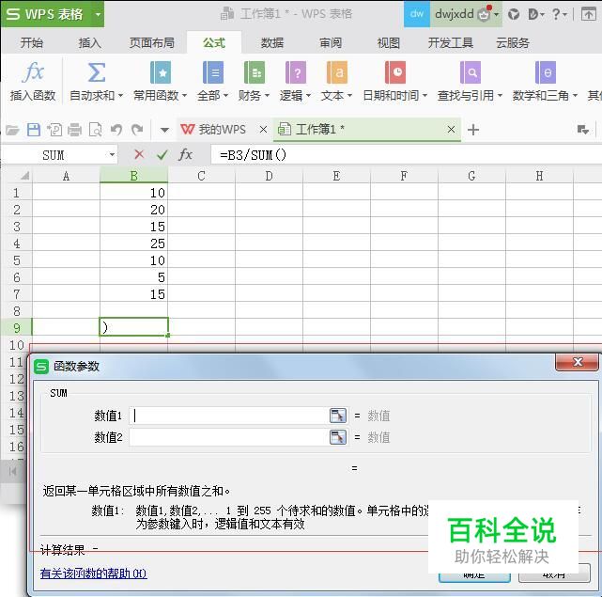Click the redo arrow icon

137,130
